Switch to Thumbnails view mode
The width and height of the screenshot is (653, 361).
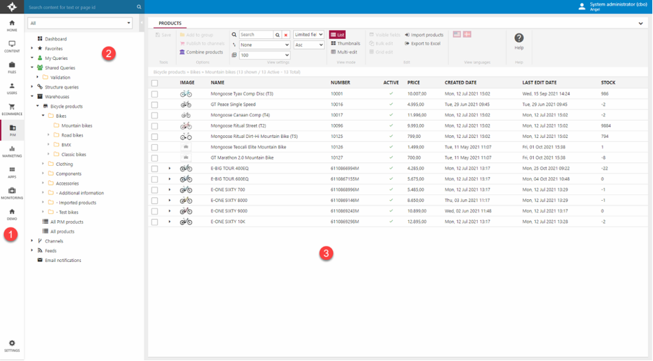(x=345, y=43)
